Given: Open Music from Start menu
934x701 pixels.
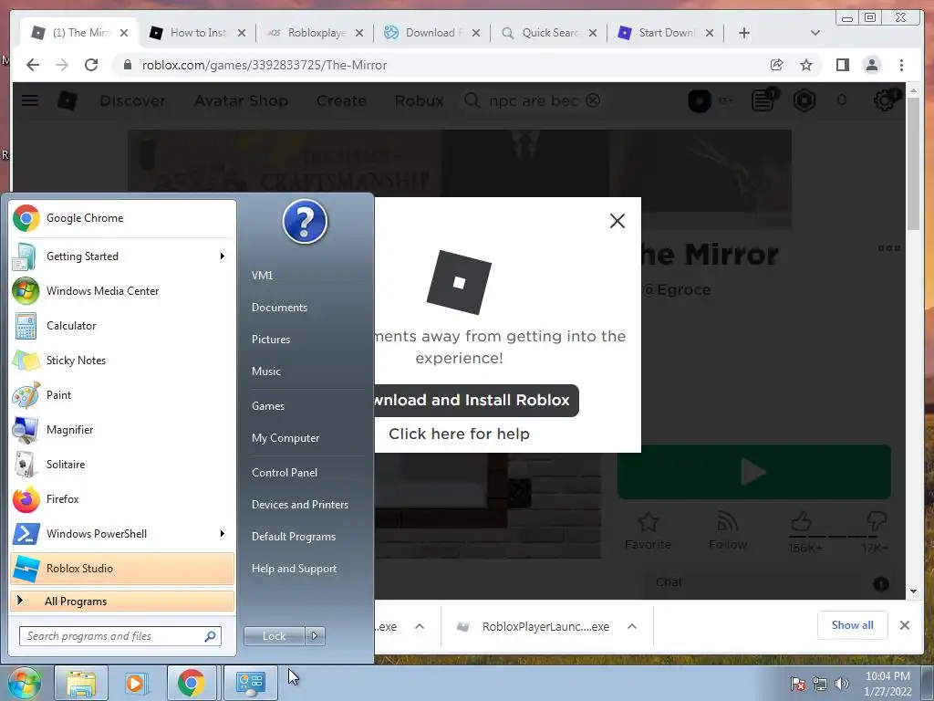Looking at the screenshot, I should point(266,371).
